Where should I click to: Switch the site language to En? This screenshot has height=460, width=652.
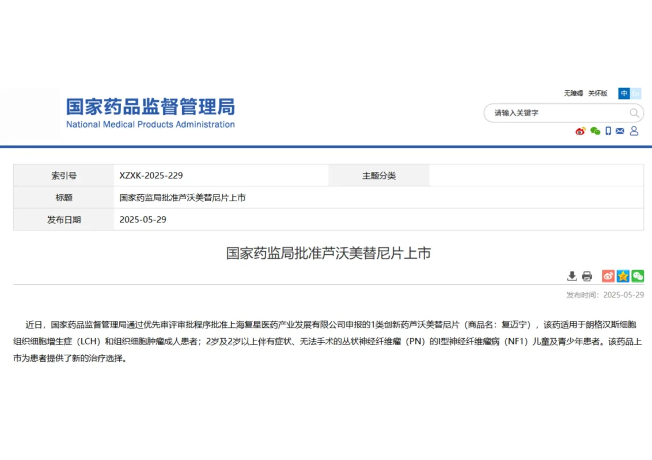[636, 93]
